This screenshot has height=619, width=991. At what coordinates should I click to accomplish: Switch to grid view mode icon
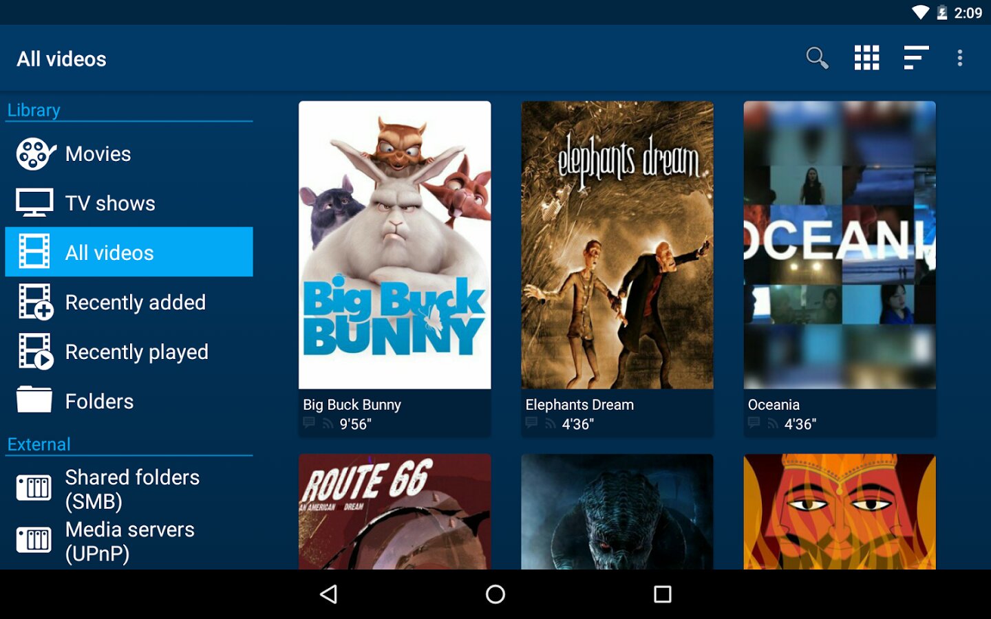click(x=866, y=58)
